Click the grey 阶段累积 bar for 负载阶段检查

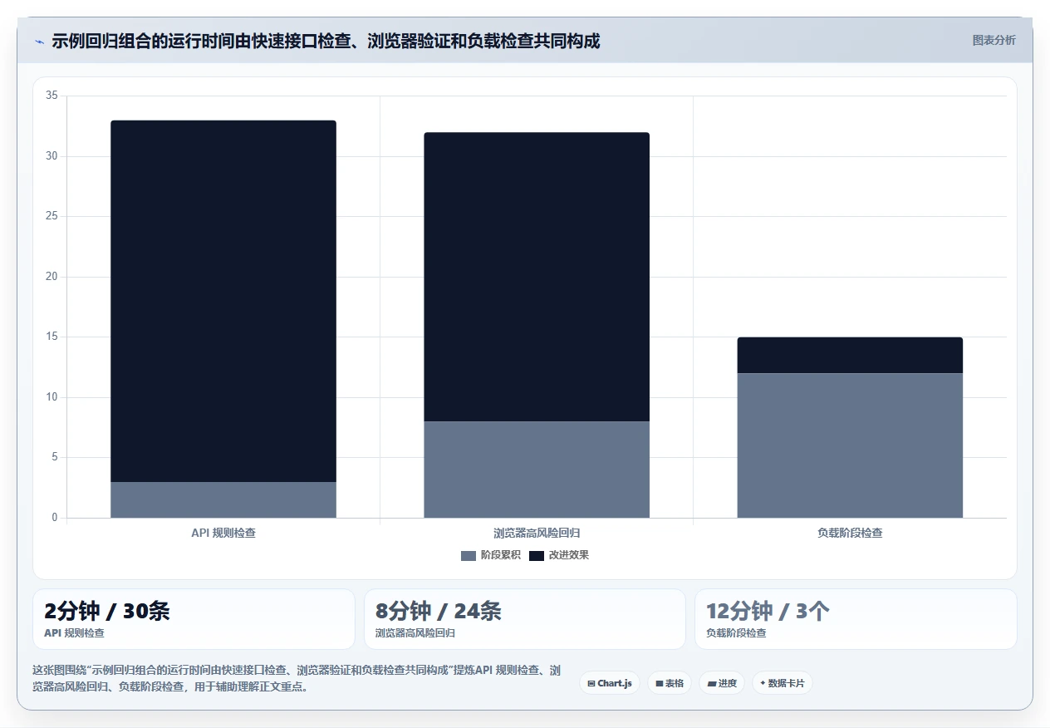pos(850,445)
